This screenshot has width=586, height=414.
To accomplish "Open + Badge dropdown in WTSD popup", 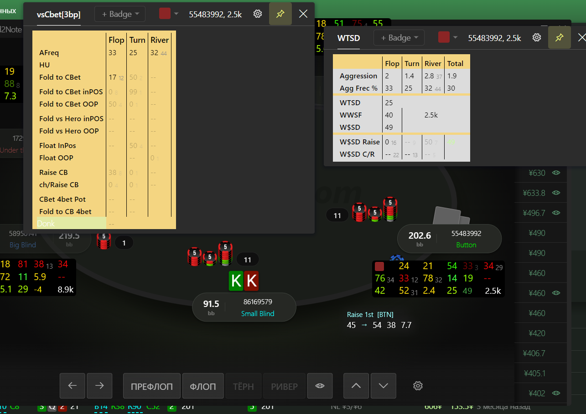I will (x=399, y=38).
